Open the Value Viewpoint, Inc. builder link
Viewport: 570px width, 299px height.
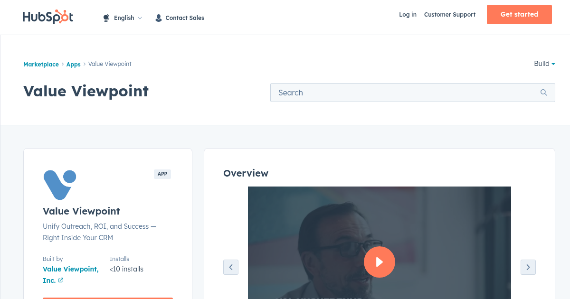[71, 275]
